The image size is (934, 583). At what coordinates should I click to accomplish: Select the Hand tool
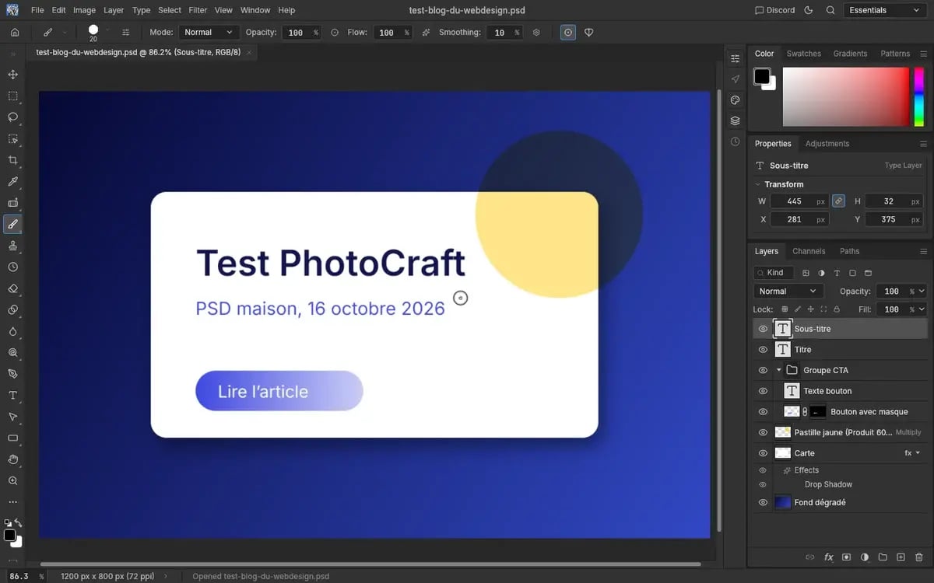pyautogui.click(x=12, y=459)
